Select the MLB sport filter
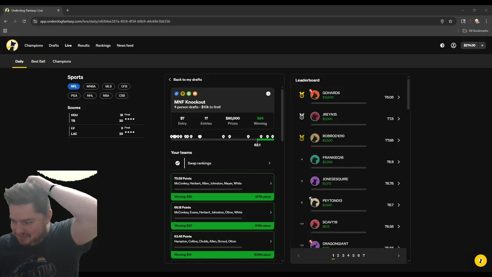This screenshot has width=492, height=277. (108, 86)
